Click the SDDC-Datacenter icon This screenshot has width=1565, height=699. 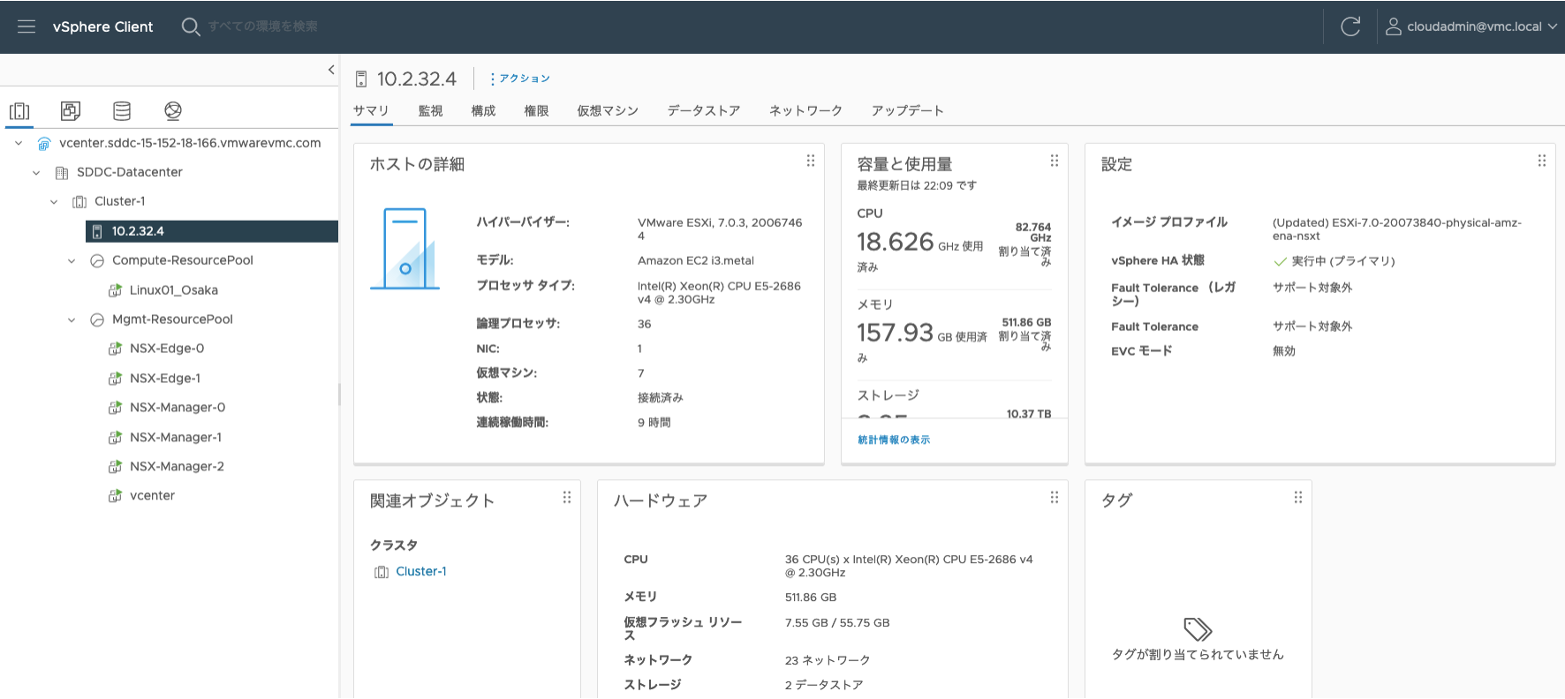click(62, 173)
